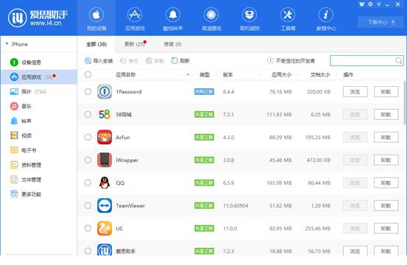The image size is (407, 265).
Task: Open settings gear in title bar
Action: [x=370, y=4]
